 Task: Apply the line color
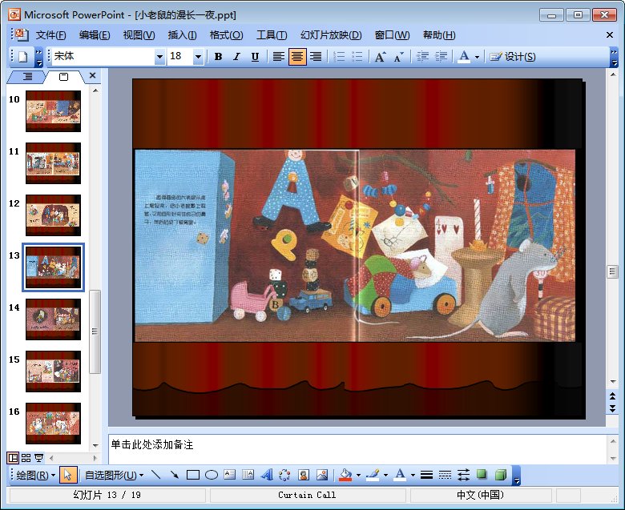(373, 475)
